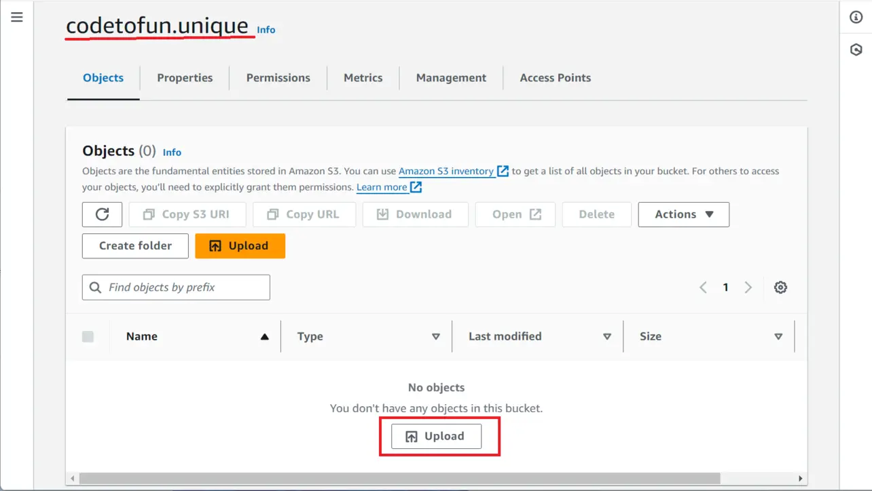Click the Download button

pos(416,214)
